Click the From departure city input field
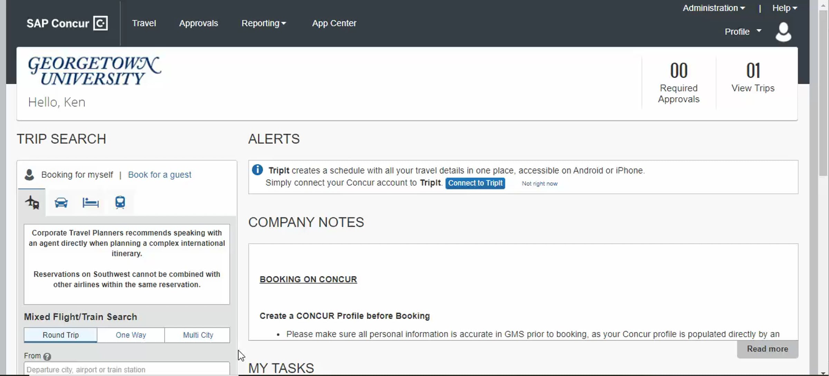This screenshot has width=829, height=376. [x=127, y=369]
